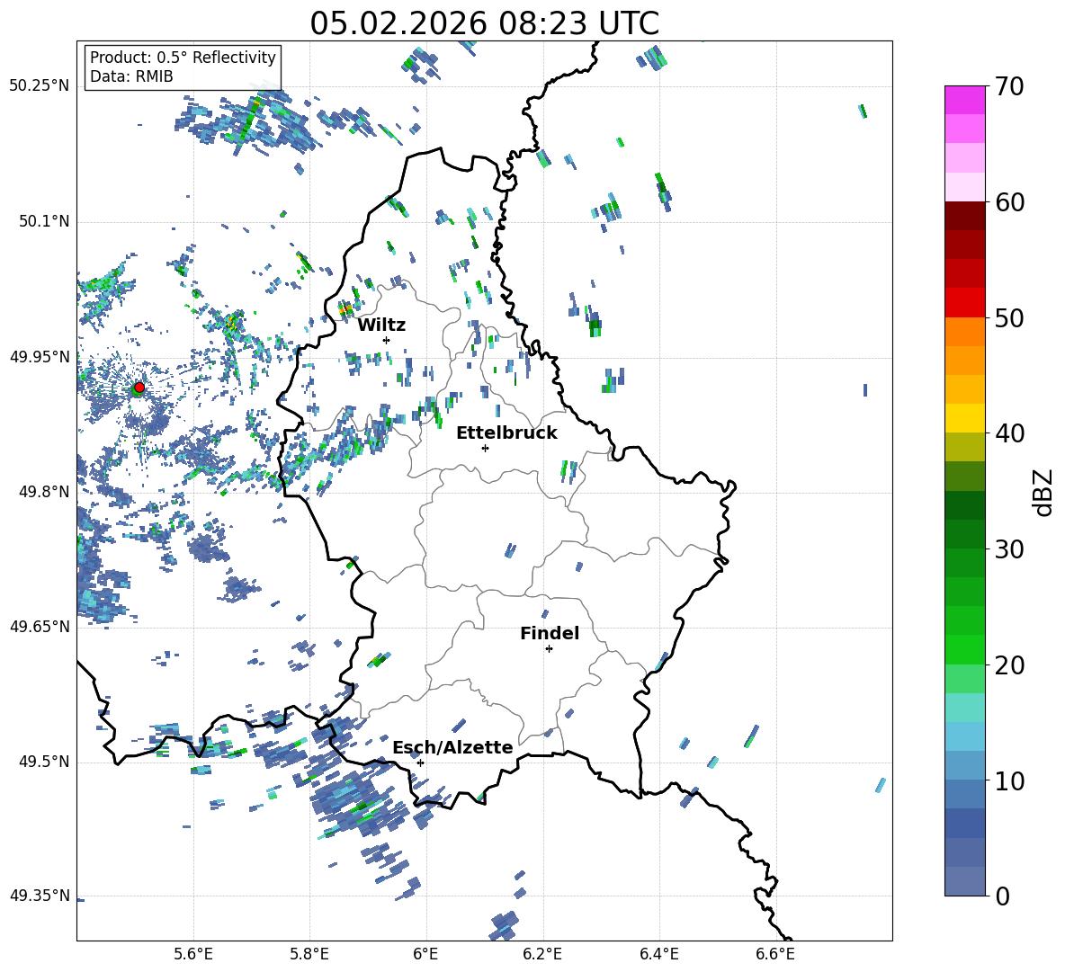Click the Product: 0.5° Reflectivity text
1065x972 pixels.
pos(183,58)
